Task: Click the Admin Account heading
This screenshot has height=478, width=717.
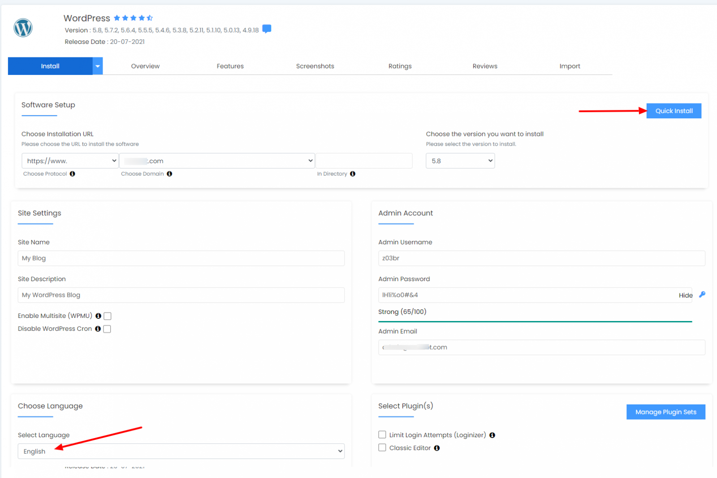Action: (x=406, y=213)
